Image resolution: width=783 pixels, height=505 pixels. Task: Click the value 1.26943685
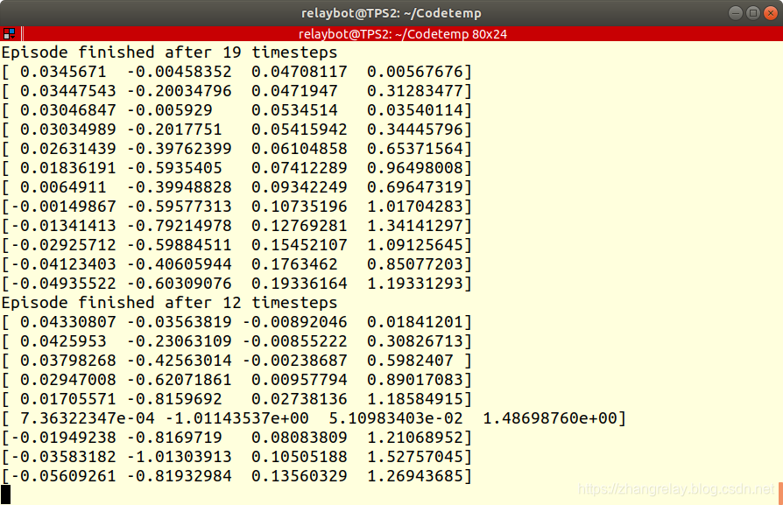point(415,476)
